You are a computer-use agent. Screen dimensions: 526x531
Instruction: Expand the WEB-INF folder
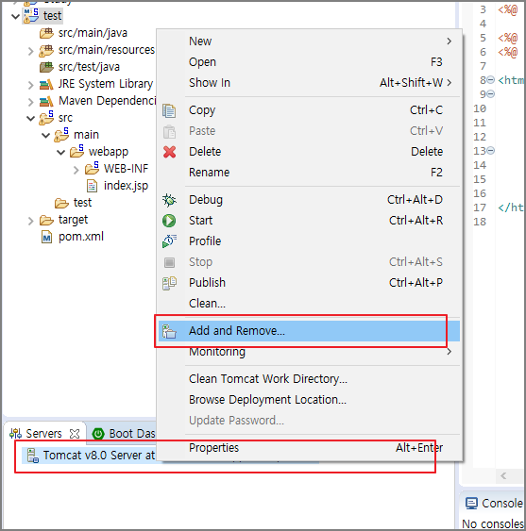pyautogui.click(x=76, y=170)
